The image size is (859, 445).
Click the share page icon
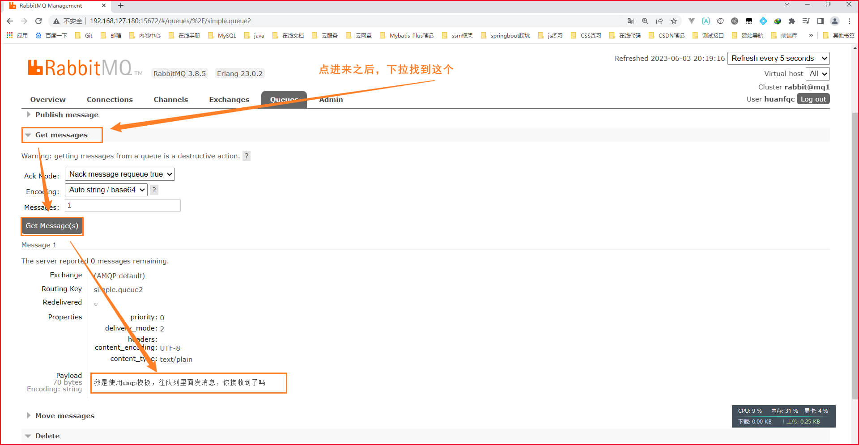659,21
